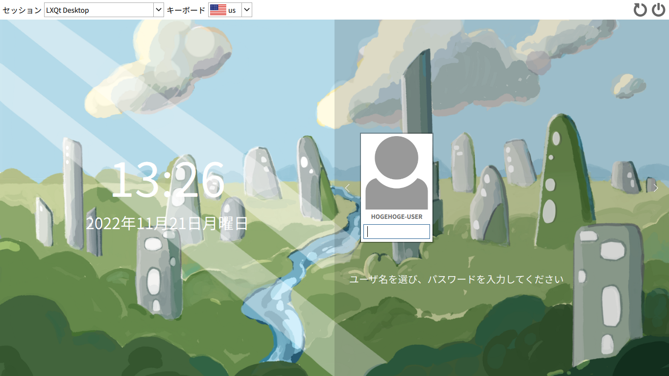Screen dimensions: 669x376
Task: Click the 13:26 clock text
Action: pos(168,180)
